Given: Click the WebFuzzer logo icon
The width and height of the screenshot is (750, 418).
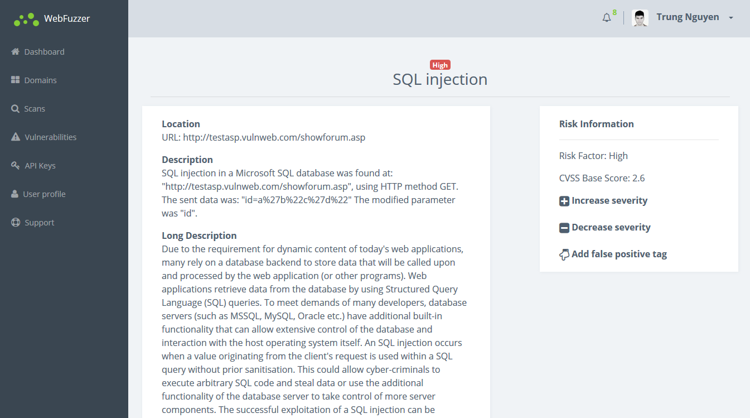Looking at the screenshot, I should pos(26,20).
